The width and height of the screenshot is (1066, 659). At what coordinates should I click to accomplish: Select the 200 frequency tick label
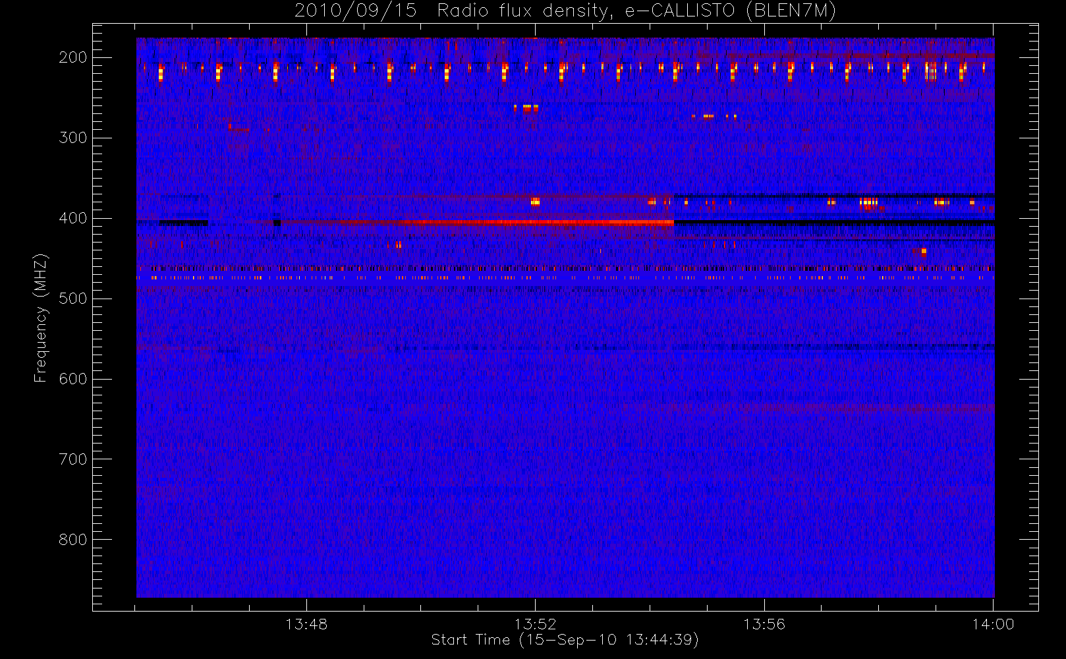point(72,57)
